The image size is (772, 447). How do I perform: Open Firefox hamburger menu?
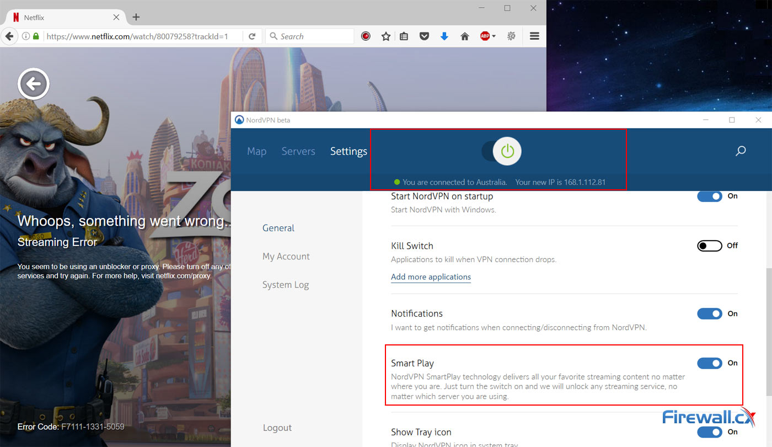pyautogui.click(x=534, y=36)
